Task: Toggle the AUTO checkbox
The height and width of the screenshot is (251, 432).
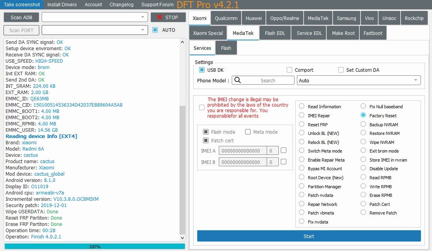Action: (155, 30)
